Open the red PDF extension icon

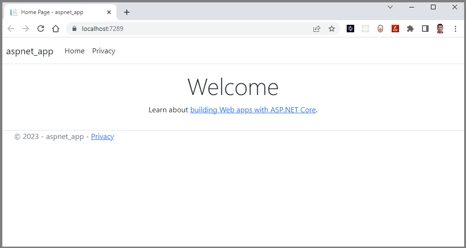pos(395,29)
